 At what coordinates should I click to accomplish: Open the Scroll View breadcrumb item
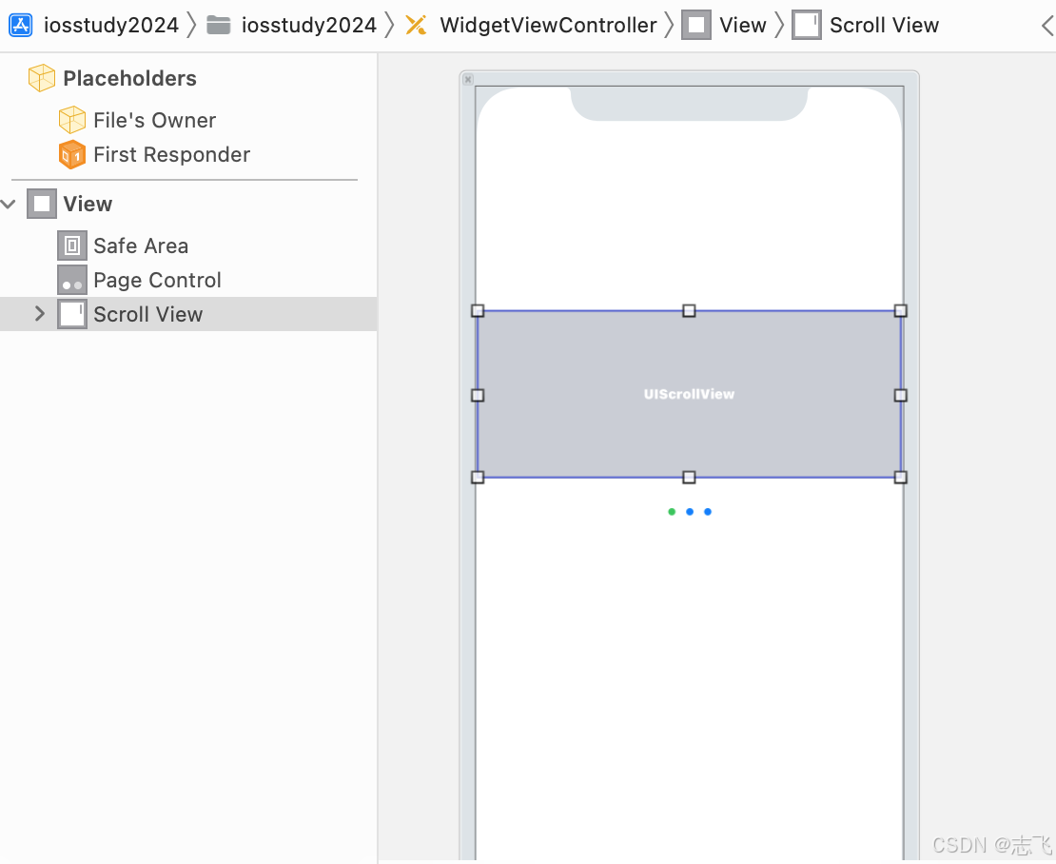(x=884, y=25)
